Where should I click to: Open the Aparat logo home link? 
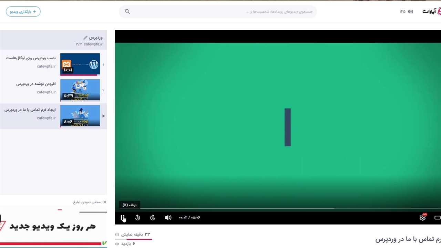click(x=431, y=12)
